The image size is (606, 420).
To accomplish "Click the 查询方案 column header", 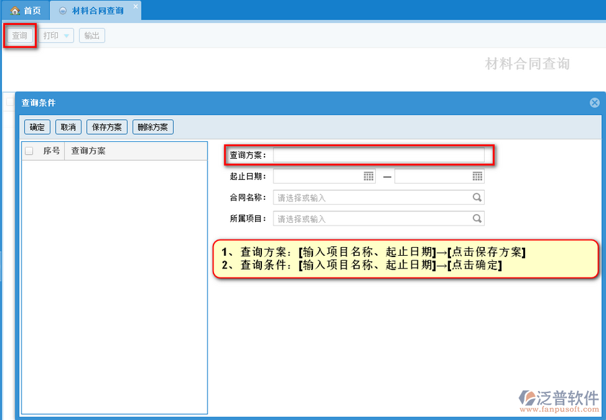I will 88,151.
